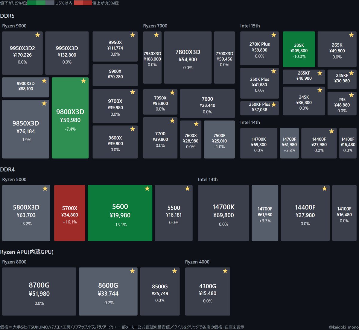Image resolution: width=359 pixels, height=330 pixels.
Task: Select the 14100F tile in DDR5 Intel 14th
Action: point(348,143)
